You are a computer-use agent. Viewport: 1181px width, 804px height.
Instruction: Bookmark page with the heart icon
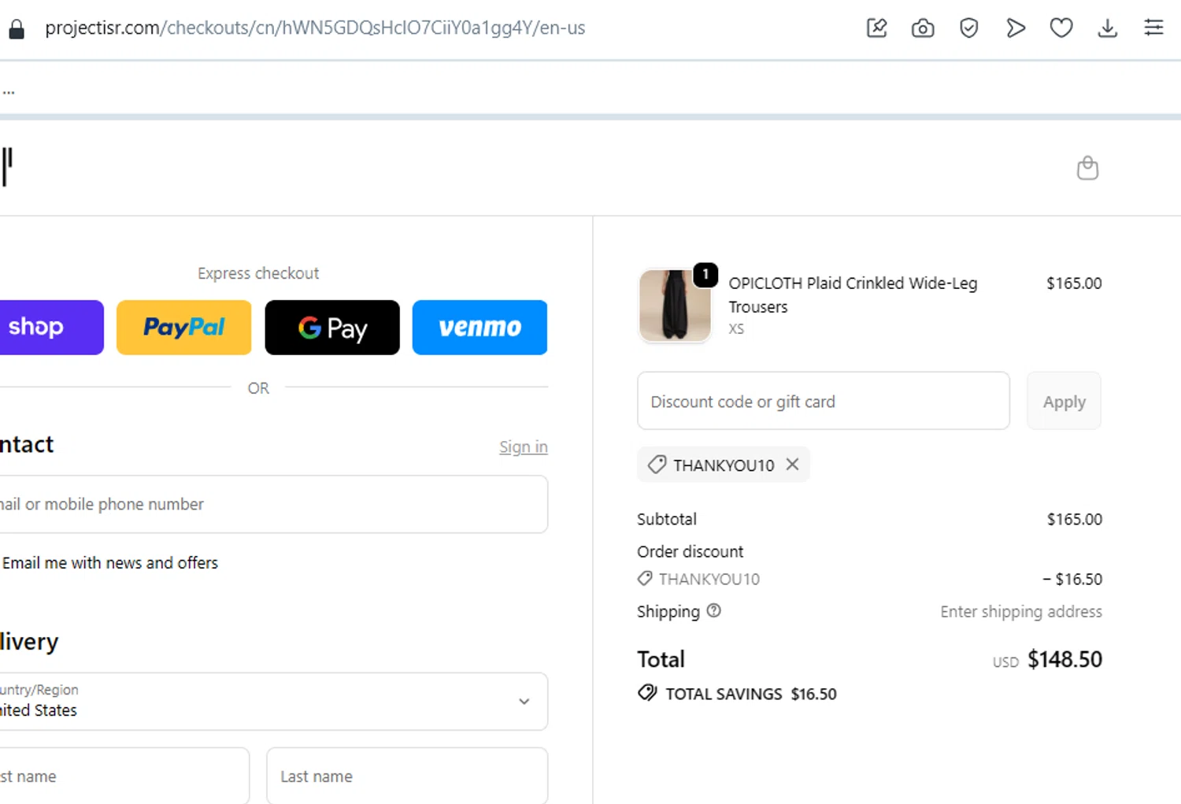[x=1061, y=28]
